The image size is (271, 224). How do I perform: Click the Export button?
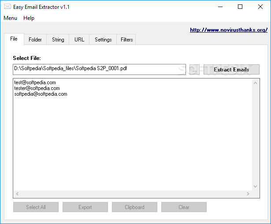[x=85, y=207]
